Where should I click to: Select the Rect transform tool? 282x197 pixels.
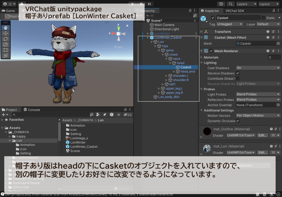point(6,50)
